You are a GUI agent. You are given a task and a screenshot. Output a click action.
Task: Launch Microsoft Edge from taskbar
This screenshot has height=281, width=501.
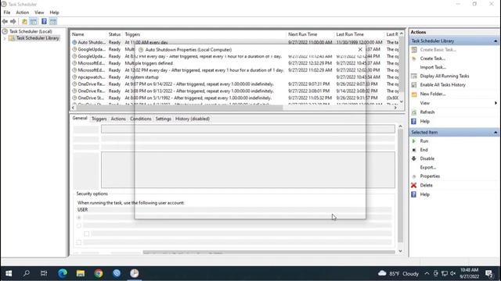(63, 273)
